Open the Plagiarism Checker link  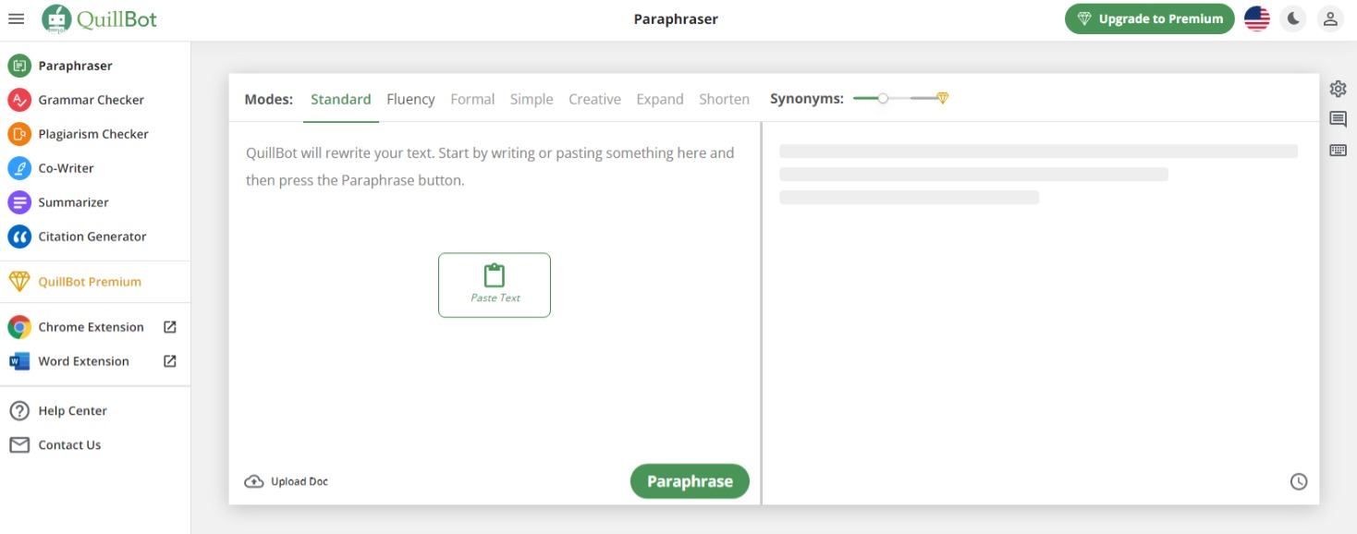[93, 134]
